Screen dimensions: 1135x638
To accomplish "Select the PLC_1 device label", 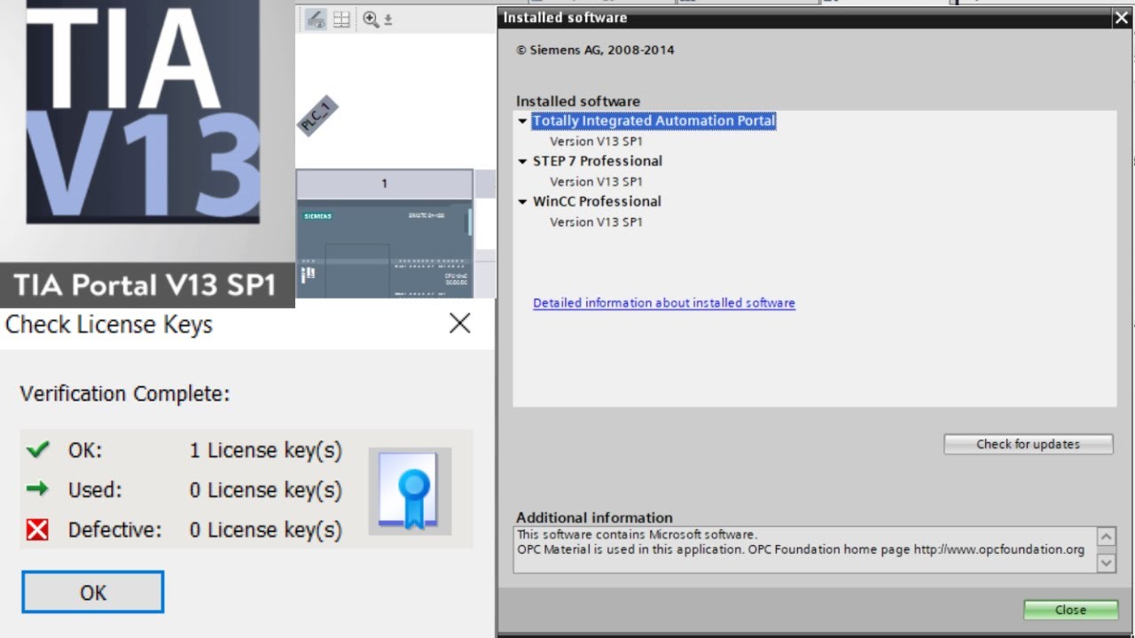I will point(317,116).
